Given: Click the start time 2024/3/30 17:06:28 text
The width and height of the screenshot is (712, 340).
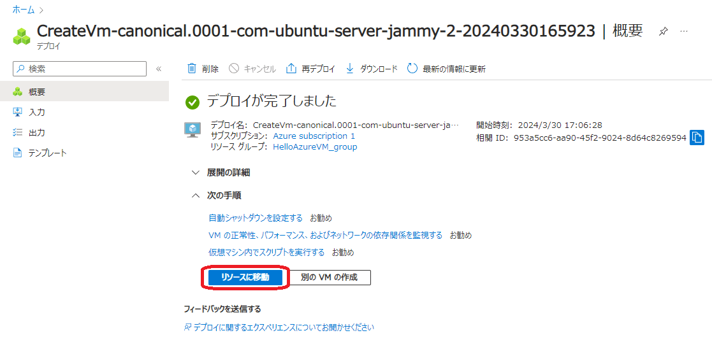Looking at the screenshot, I should click(560, 125).
